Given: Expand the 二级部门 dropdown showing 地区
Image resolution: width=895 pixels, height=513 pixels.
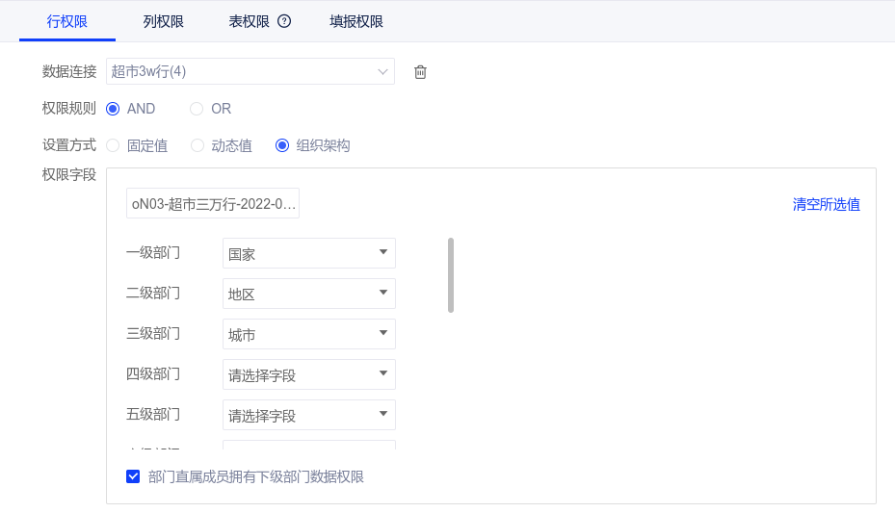Looking at the screenshot, I should coord(308,295).
